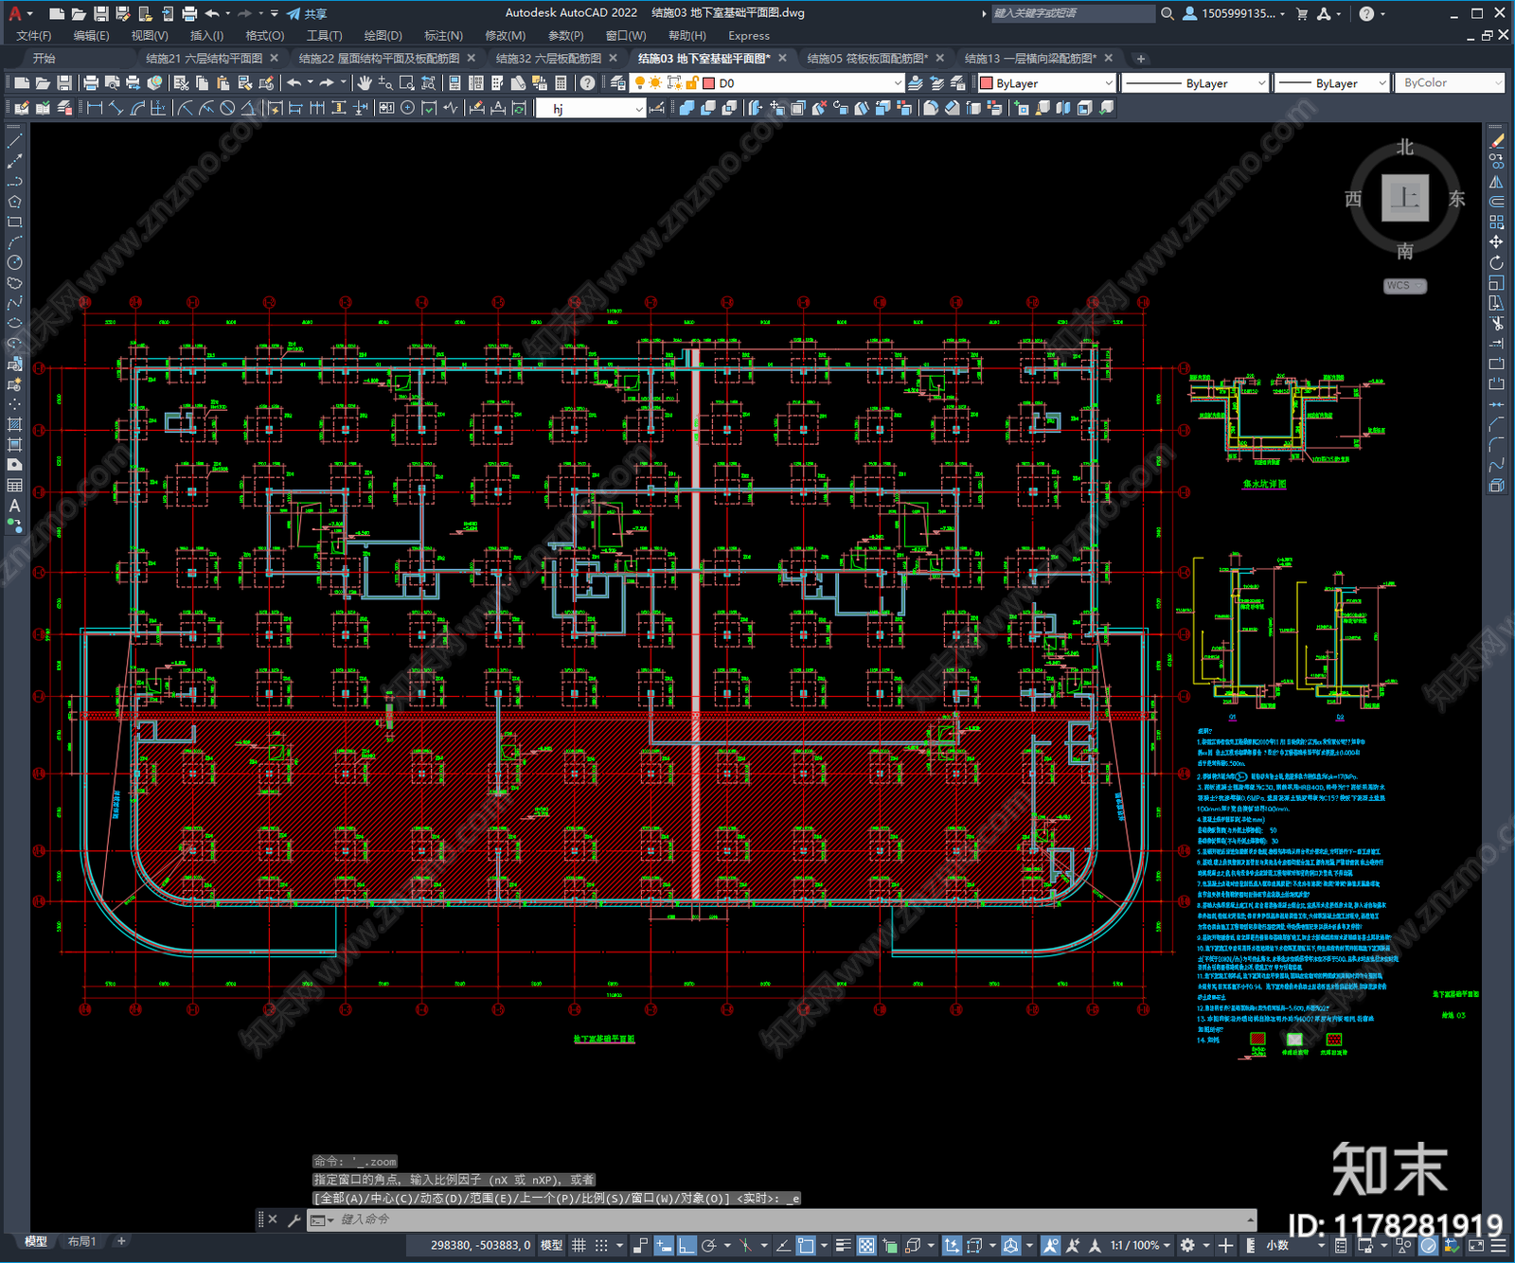Select the Mirror tool in Modify toolbar
Image resolution: width=1515 pixels, height=1263 pixels.
[1497, 182]
